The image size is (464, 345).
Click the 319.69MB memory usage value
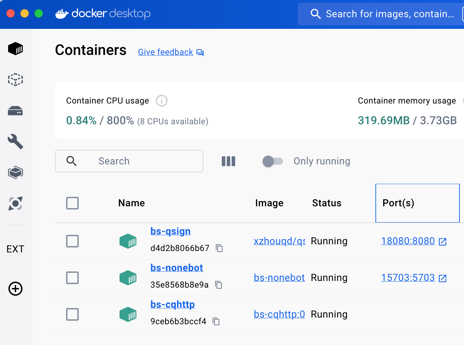[x=384, y=120]
